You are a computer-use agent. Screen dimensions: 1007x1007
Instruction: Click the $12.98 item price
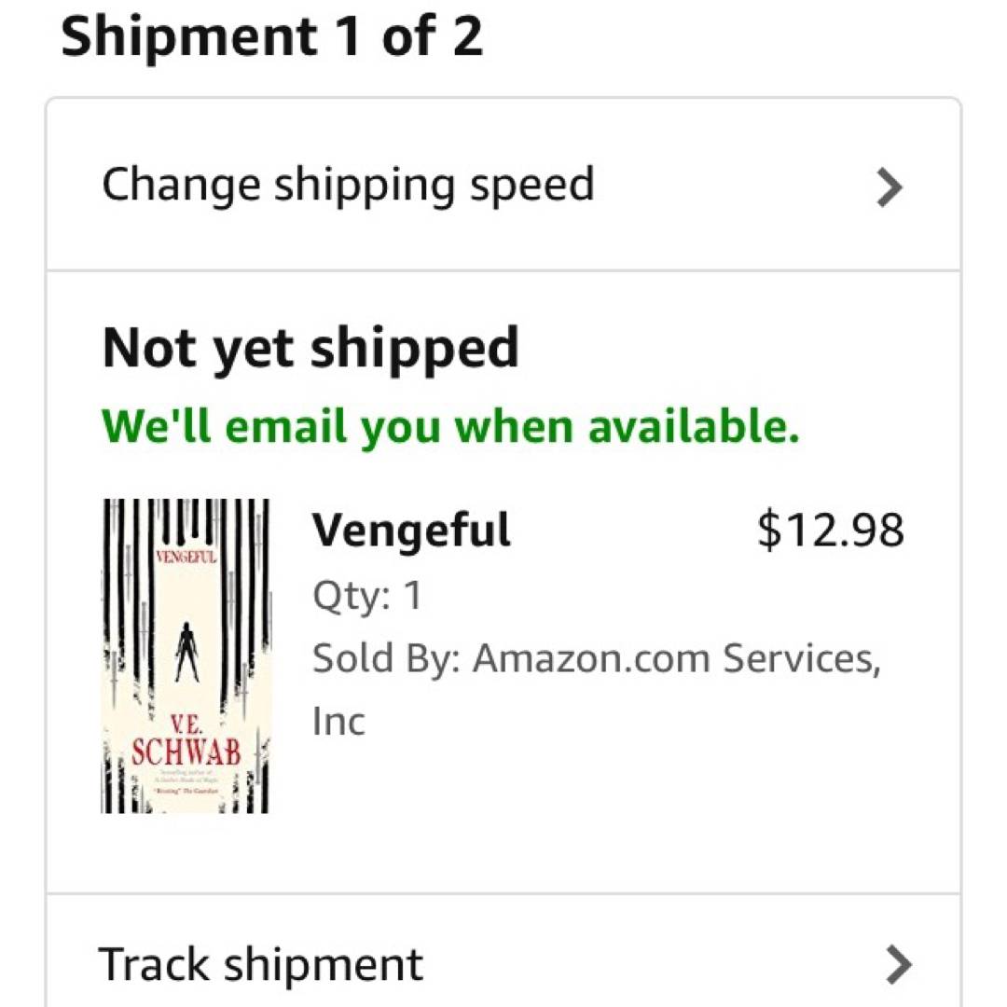pos(830,531)
